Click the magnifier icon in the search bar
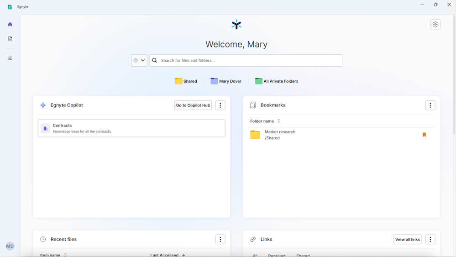 click(155, 60)
